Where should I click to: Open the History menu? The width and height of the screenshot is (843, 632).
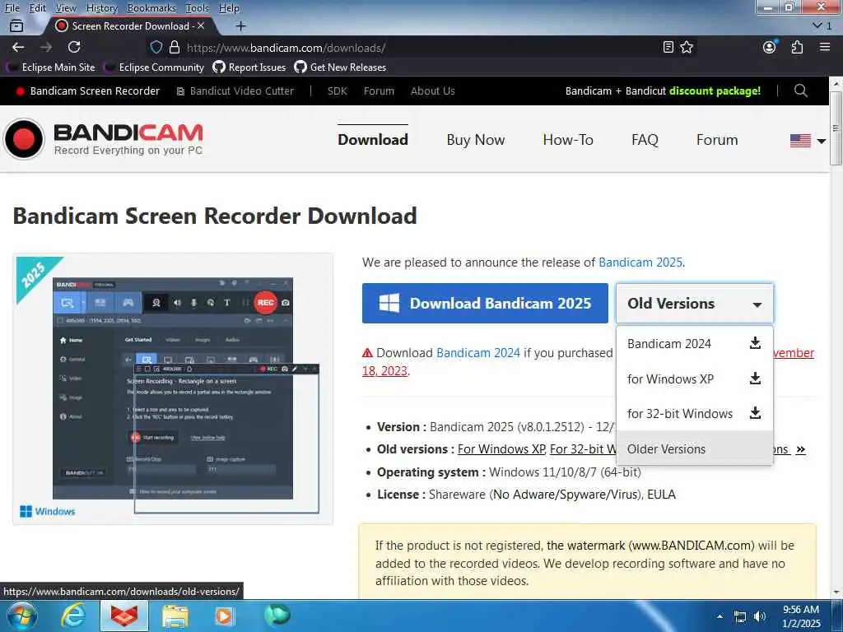pos(101,8)
